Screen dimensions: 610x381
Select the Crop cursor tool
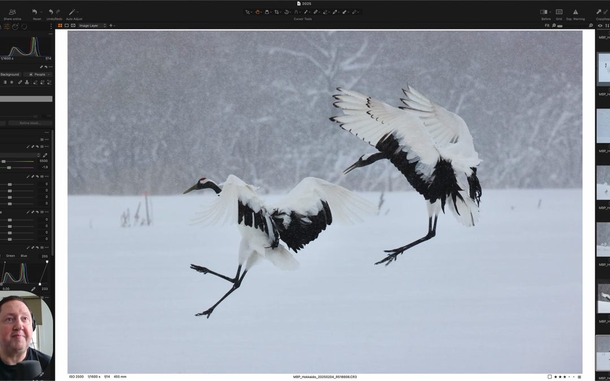277,12
